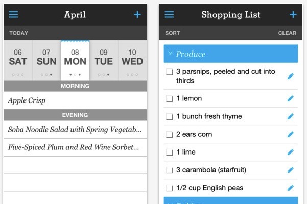This screenshot has height=204, width=307.
Task: Open the hamburger menu on Shopping List
Action: point(169,15)
